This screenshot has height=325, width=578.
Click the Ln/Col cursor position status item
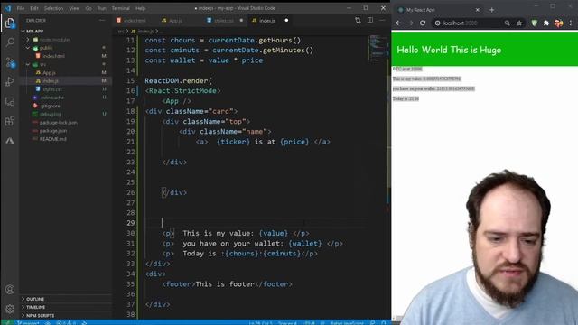[261, 323]
